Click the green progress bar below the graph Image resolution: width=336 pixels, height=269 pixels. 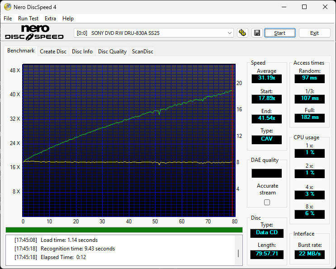pos(124,230)
